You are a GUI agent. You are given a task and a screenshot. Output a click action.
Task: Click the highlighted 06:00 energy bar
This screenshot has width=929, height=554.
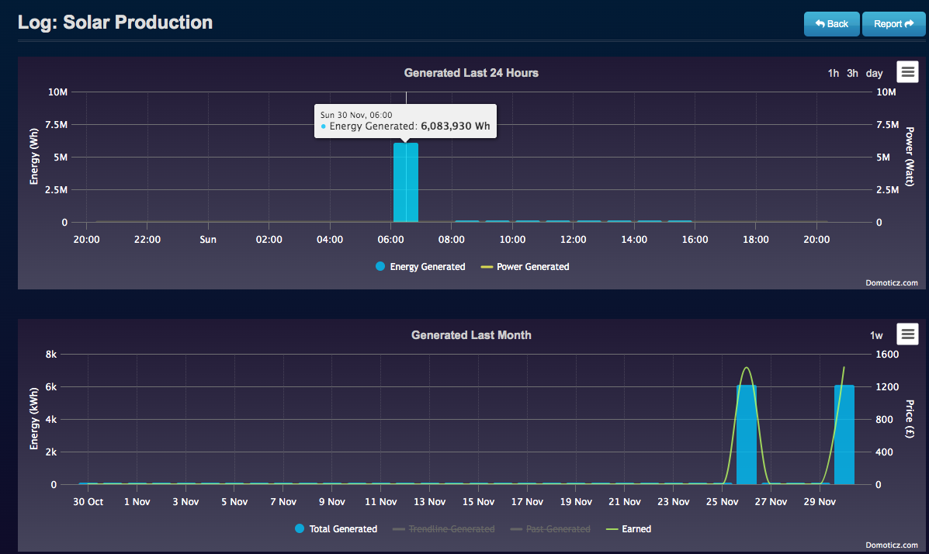click(406, 182)
